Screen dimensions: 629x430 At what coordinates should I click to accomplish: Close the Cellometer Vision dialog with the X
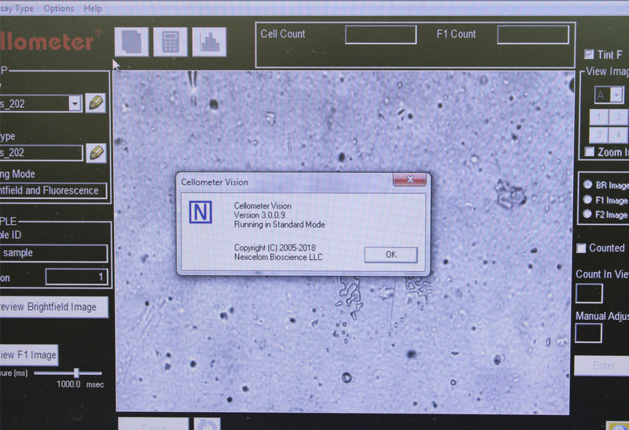pyautogui.click(x=409, y=181)
